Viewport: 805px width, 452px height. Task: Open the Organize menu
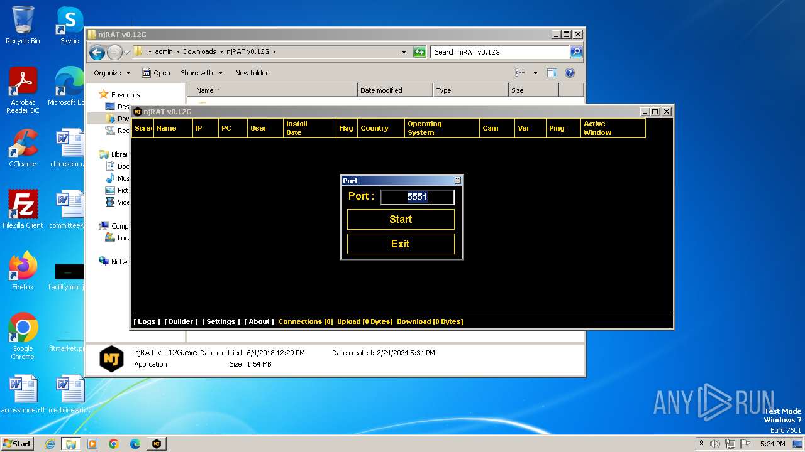coord(112,73)
